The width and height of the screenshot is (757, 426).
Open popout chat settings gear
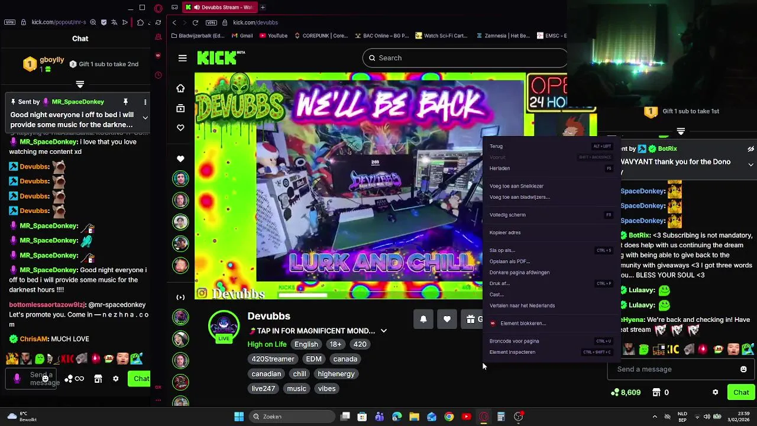click(115, 379)
